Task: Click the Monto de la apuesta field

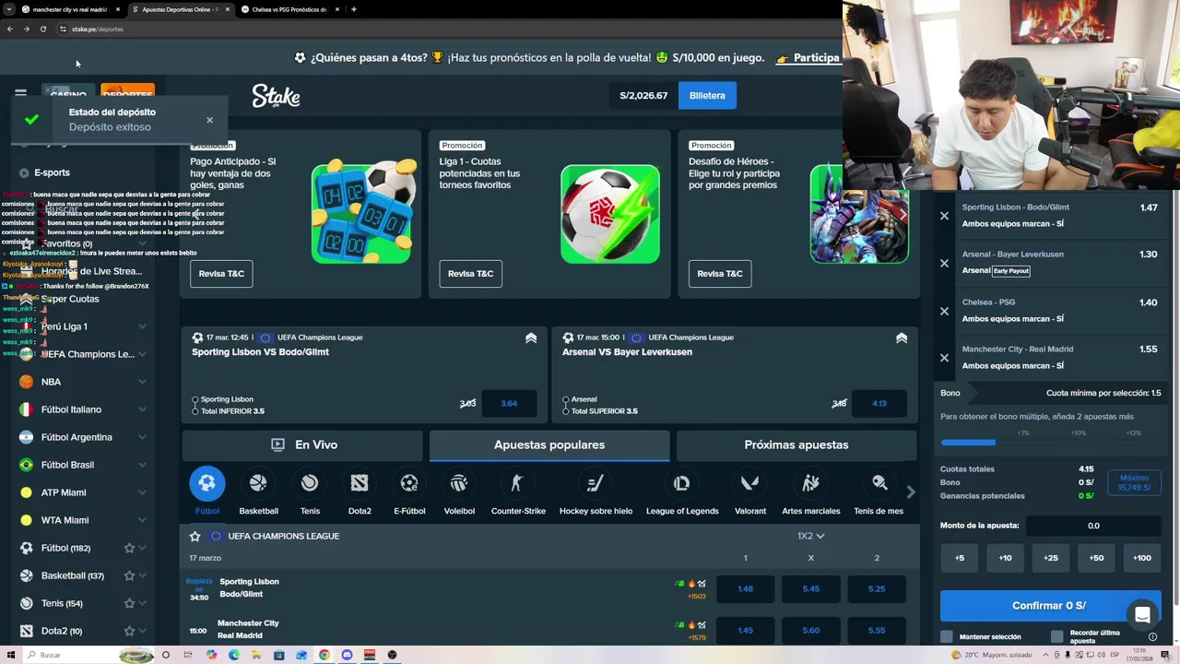Action: (x=1093, y=526)
